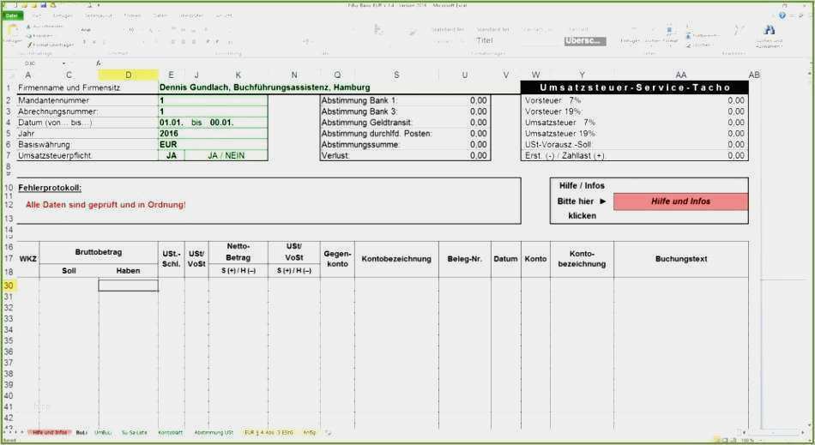Image resolution: width=815 pixels, height=445 pixels.
Task: Select column D header
Action: point(129,75)
